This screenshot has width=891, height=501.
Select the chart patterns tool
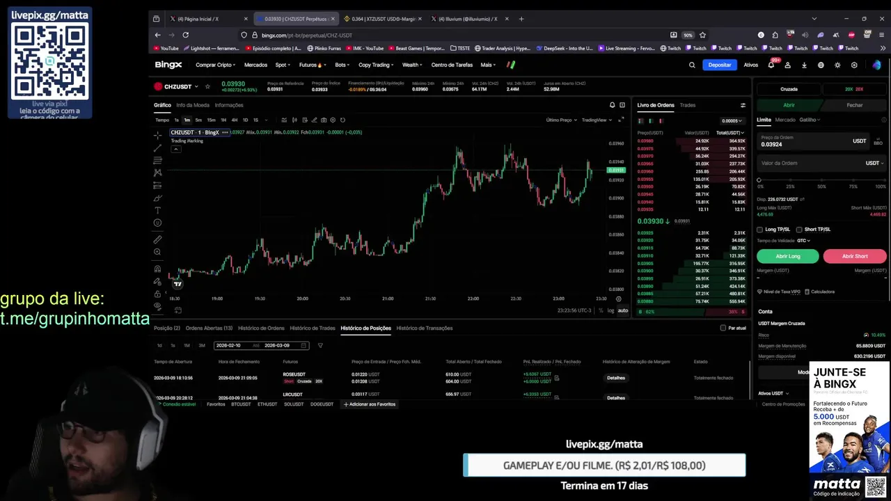tap(158, 173)
